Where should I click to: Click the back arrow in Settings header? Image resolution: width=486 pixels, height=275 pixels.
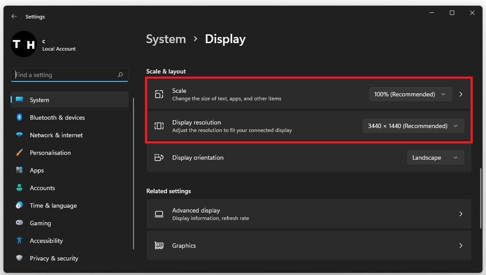pyautogui.click(x=14, y=16)
